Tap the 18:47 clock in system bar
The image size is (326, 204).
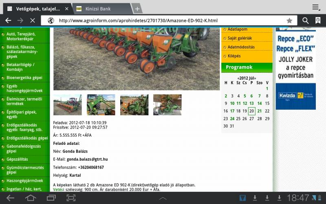298,198
